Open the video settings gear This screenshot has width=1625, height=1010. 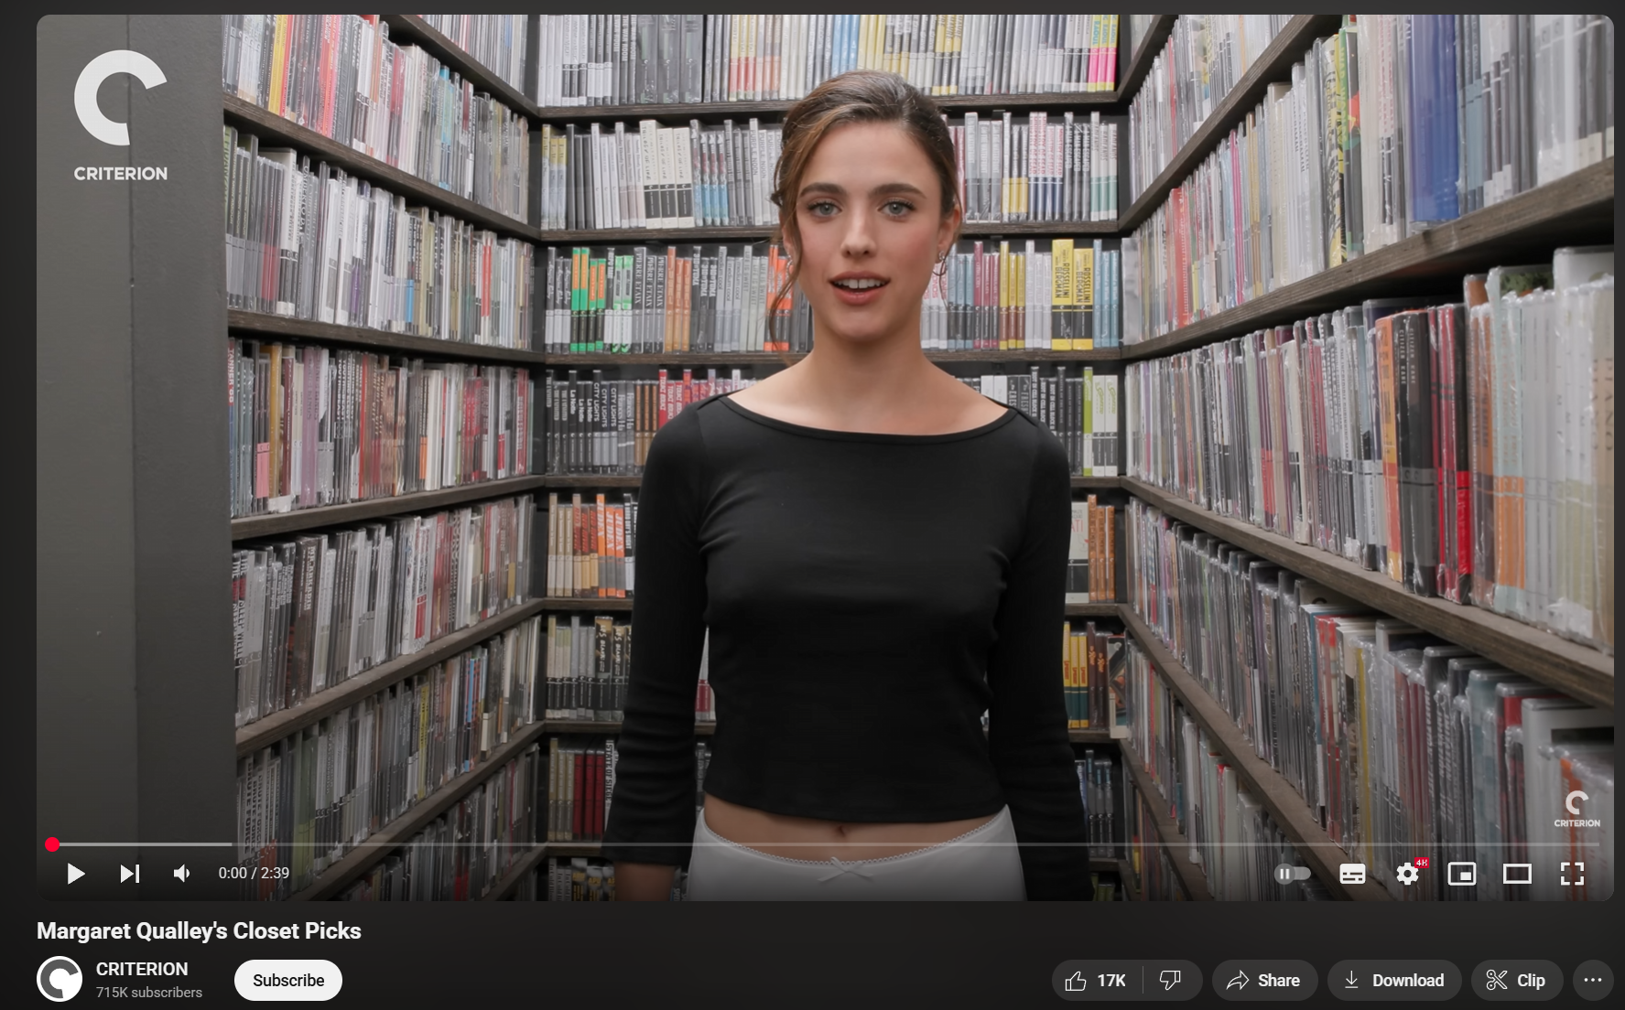[1408, 874]
